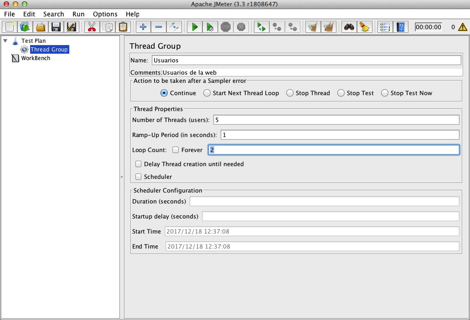Collapse the Test Plan tree node
The image size is (470, 320).
click(x=5, y=41)
